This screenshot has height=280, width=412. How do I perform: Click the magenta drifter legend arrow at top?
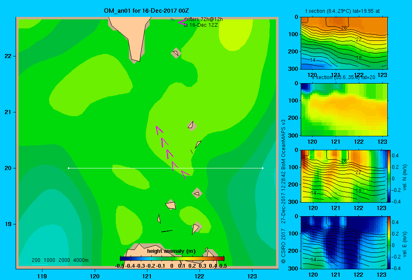pos(182,22)
